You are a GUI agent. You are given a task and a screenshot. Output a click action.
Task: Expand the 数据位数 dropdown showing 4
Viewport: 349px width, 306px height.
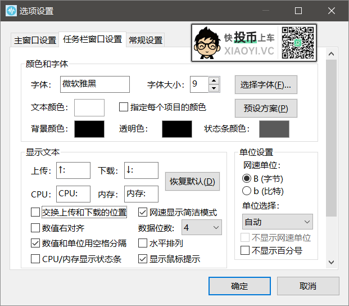[202, 227]
